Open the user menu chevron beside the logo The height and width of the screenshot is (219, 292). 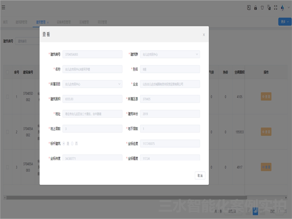click(x=288, y=8)
